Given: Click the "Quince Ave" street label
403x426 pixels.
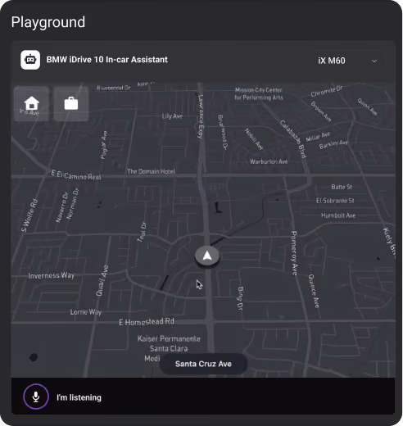Looking at the screenshot, I should pyautogui.click(x=314, y=291).
